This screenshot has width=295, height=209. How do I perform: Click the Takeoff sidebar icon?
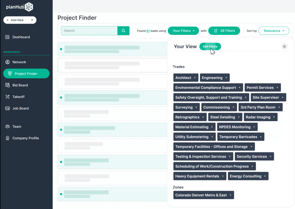(8, 97)
